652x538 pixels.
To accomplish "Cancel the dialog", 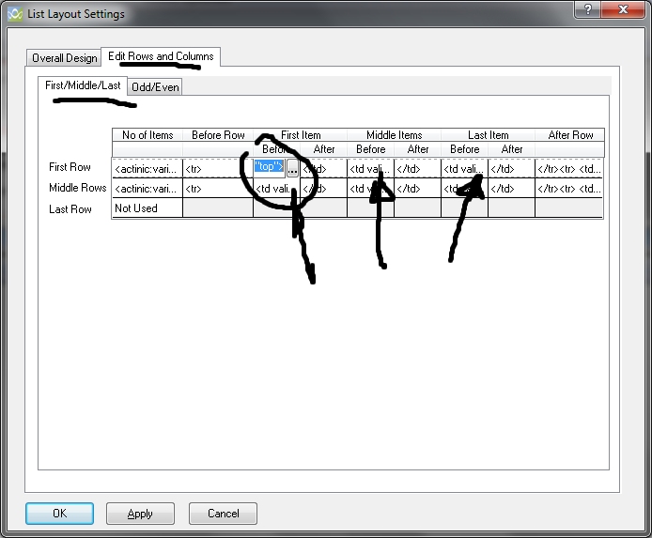I will [x=223, y=514].
